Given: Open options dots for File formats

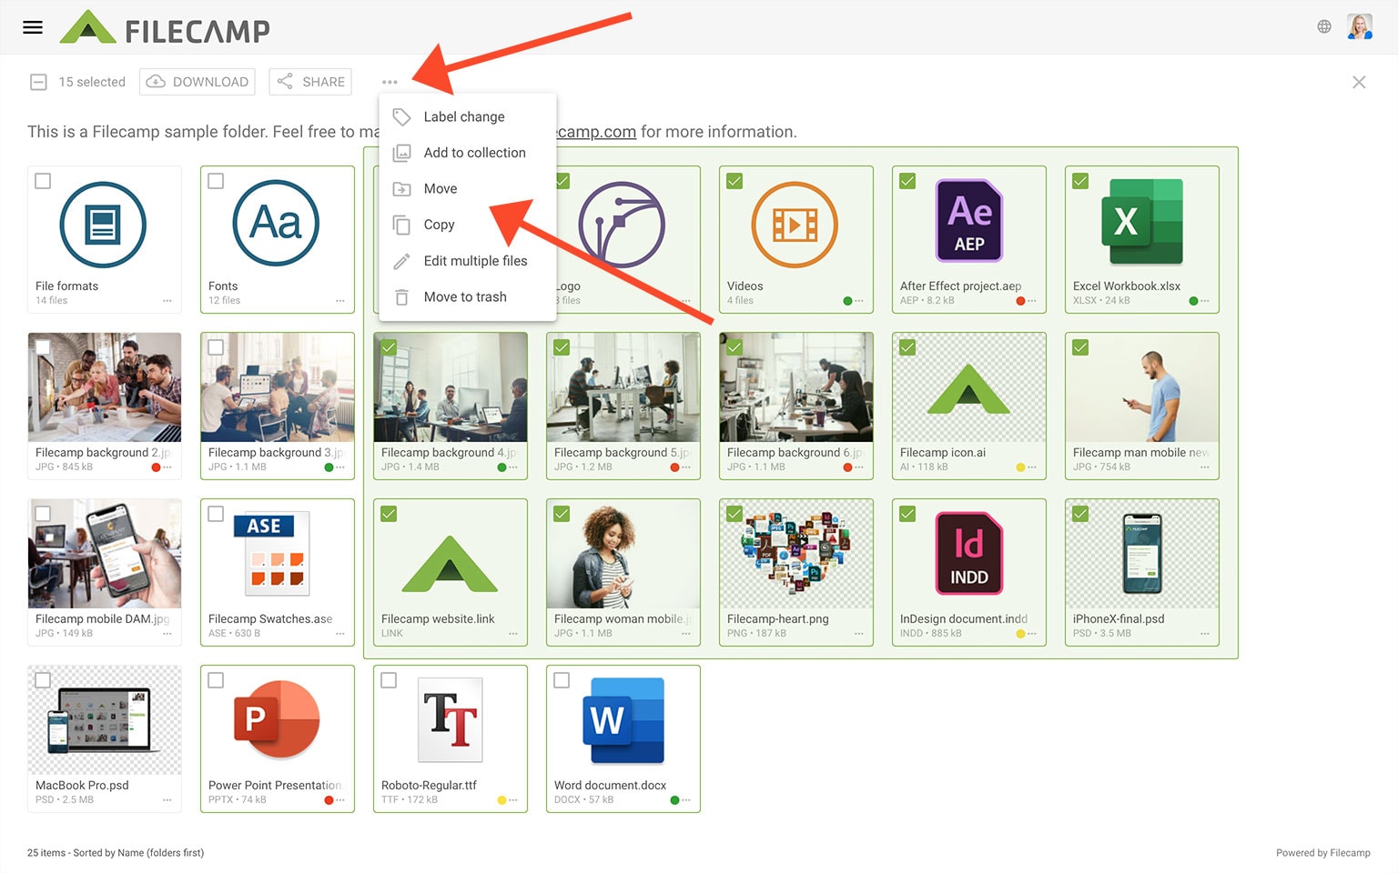Looking at the screenshot, I should pos(167,301).
